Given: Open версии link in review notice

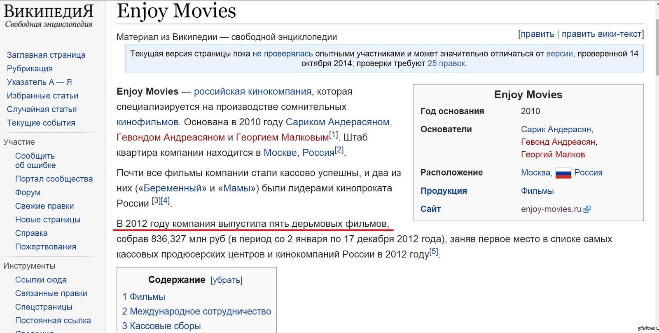Looking at the screenshot, I should pos(559,54).
